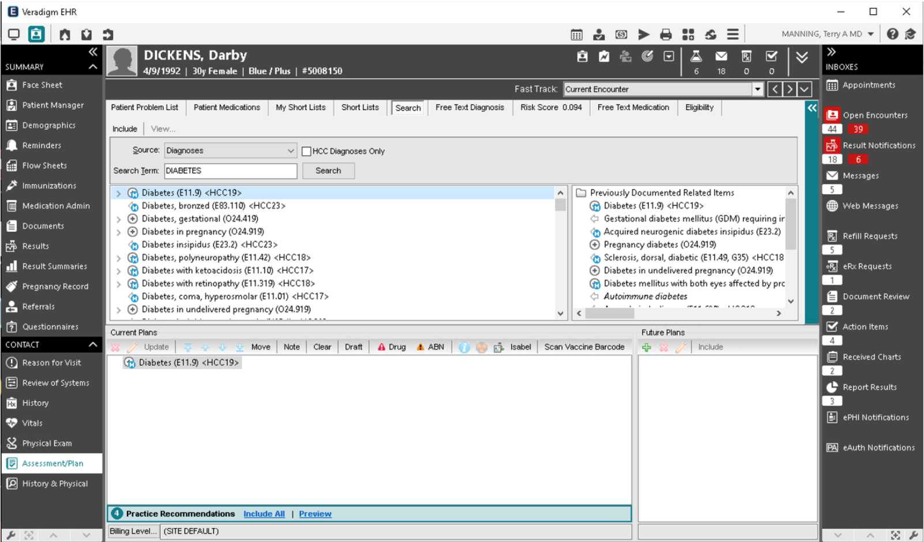Open the Immunizations section
This screenshot has width=924, height=542.
point(48,186)
